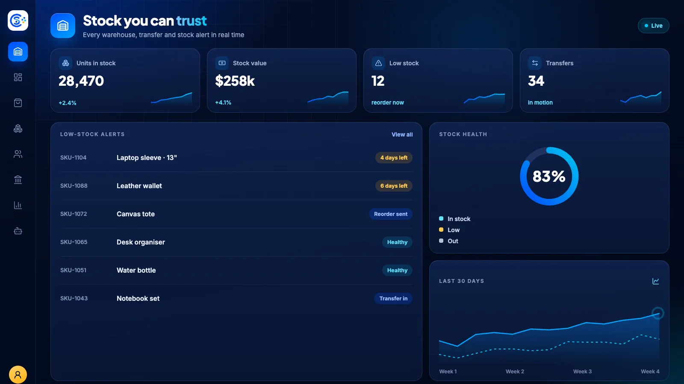Image resolution: width=684 pixels, height=384 pixels.
Task: Open the users icon in the sidebar
Action: (18, 154)
